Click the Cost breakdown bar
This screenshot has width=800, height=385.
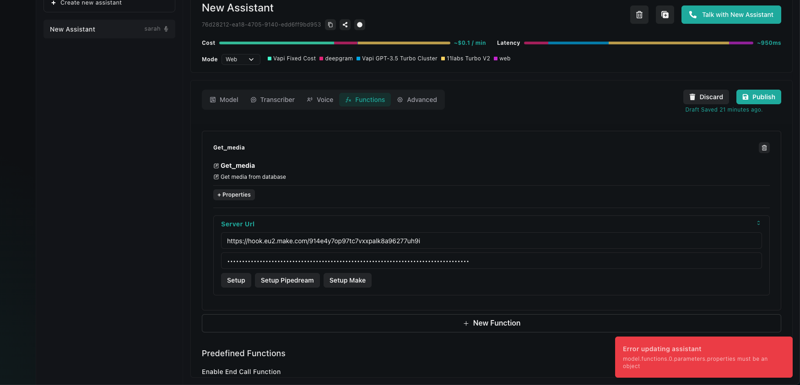click(x=335, y=43)
